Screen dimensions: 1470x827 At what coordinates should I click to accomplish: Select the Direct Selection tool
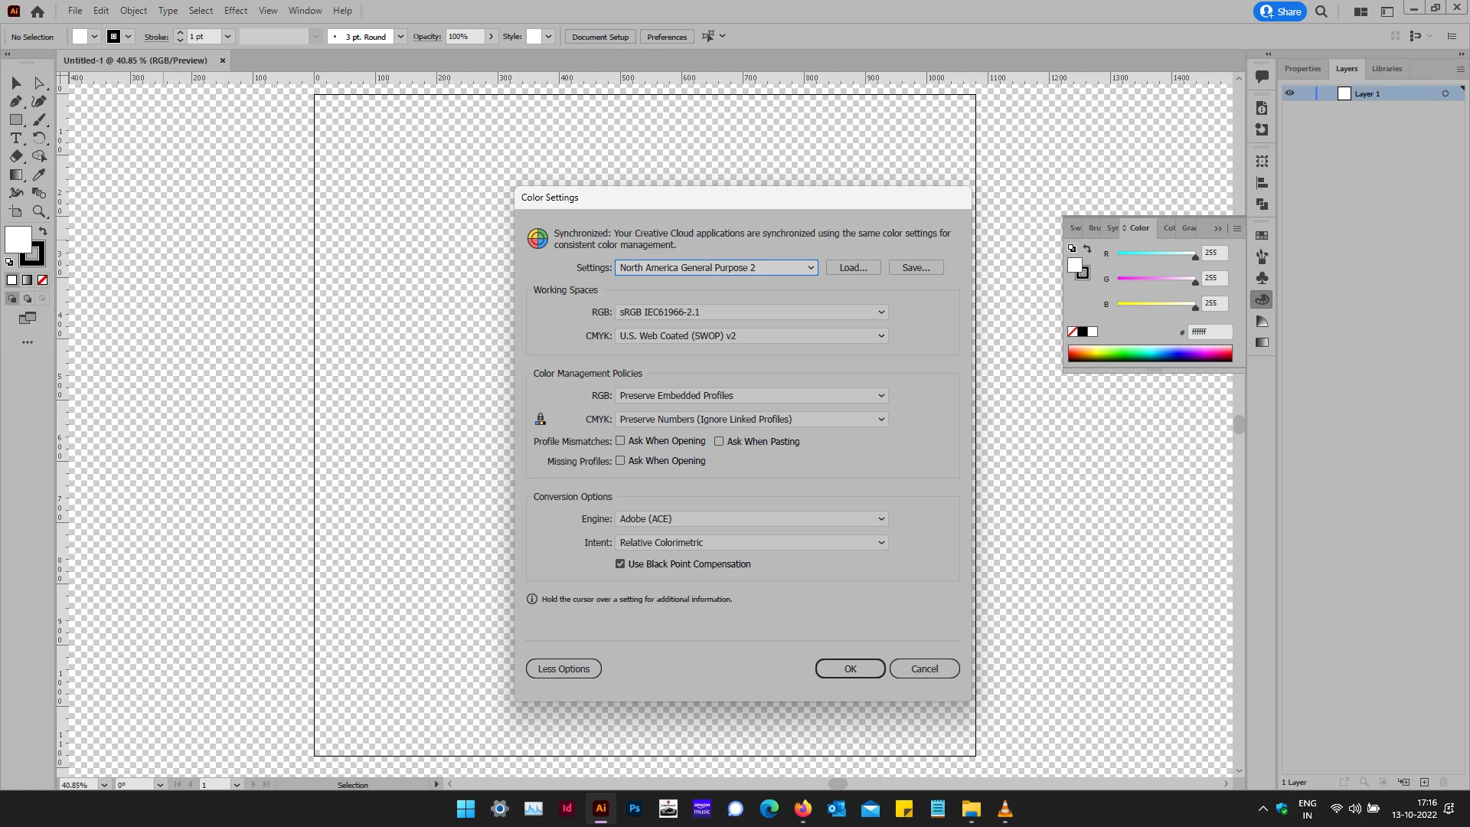coord(39,83)
